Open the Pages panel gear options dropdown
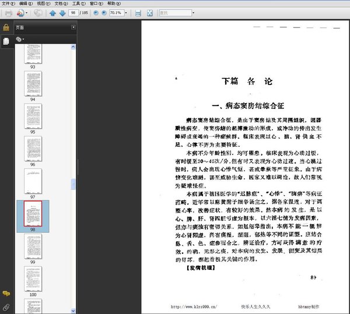350x314 pixels. click(20, 39)
